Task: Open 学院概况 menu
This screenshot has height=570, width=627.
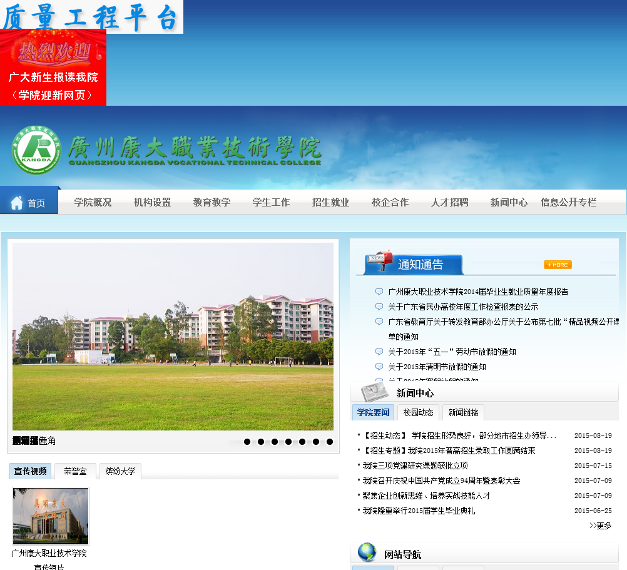Action: coord(93,202)
